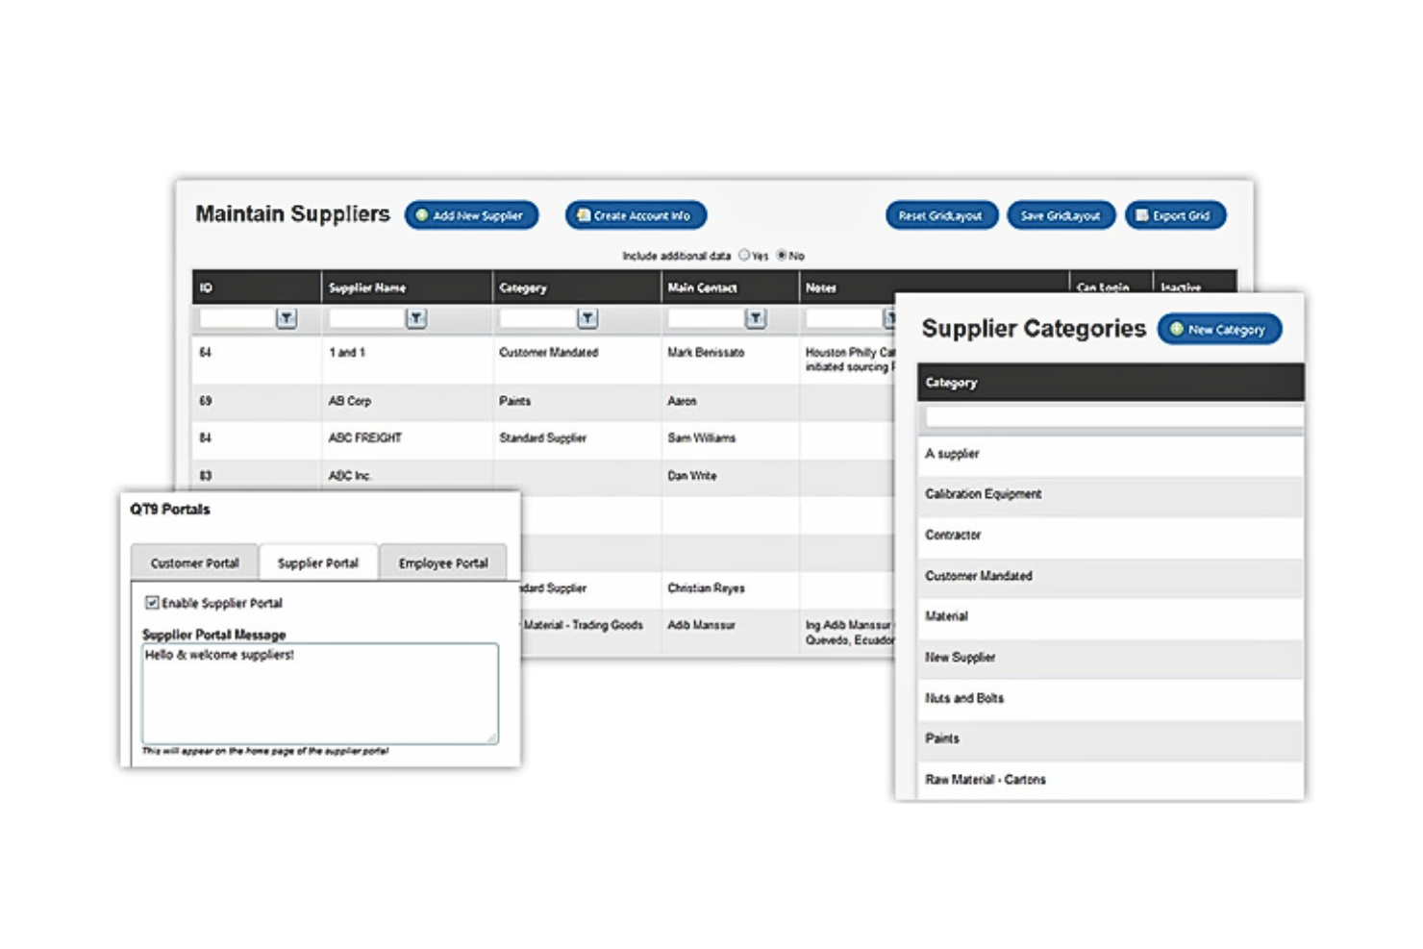Select the Yes radio for additional data
This screenshot has width=1423, height=949.
click(x=744, y=255)
